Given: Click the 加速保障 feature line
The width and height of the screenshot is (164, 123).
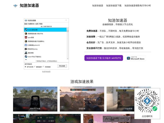Looking at the screenshot, I should (x=113, y=37).
